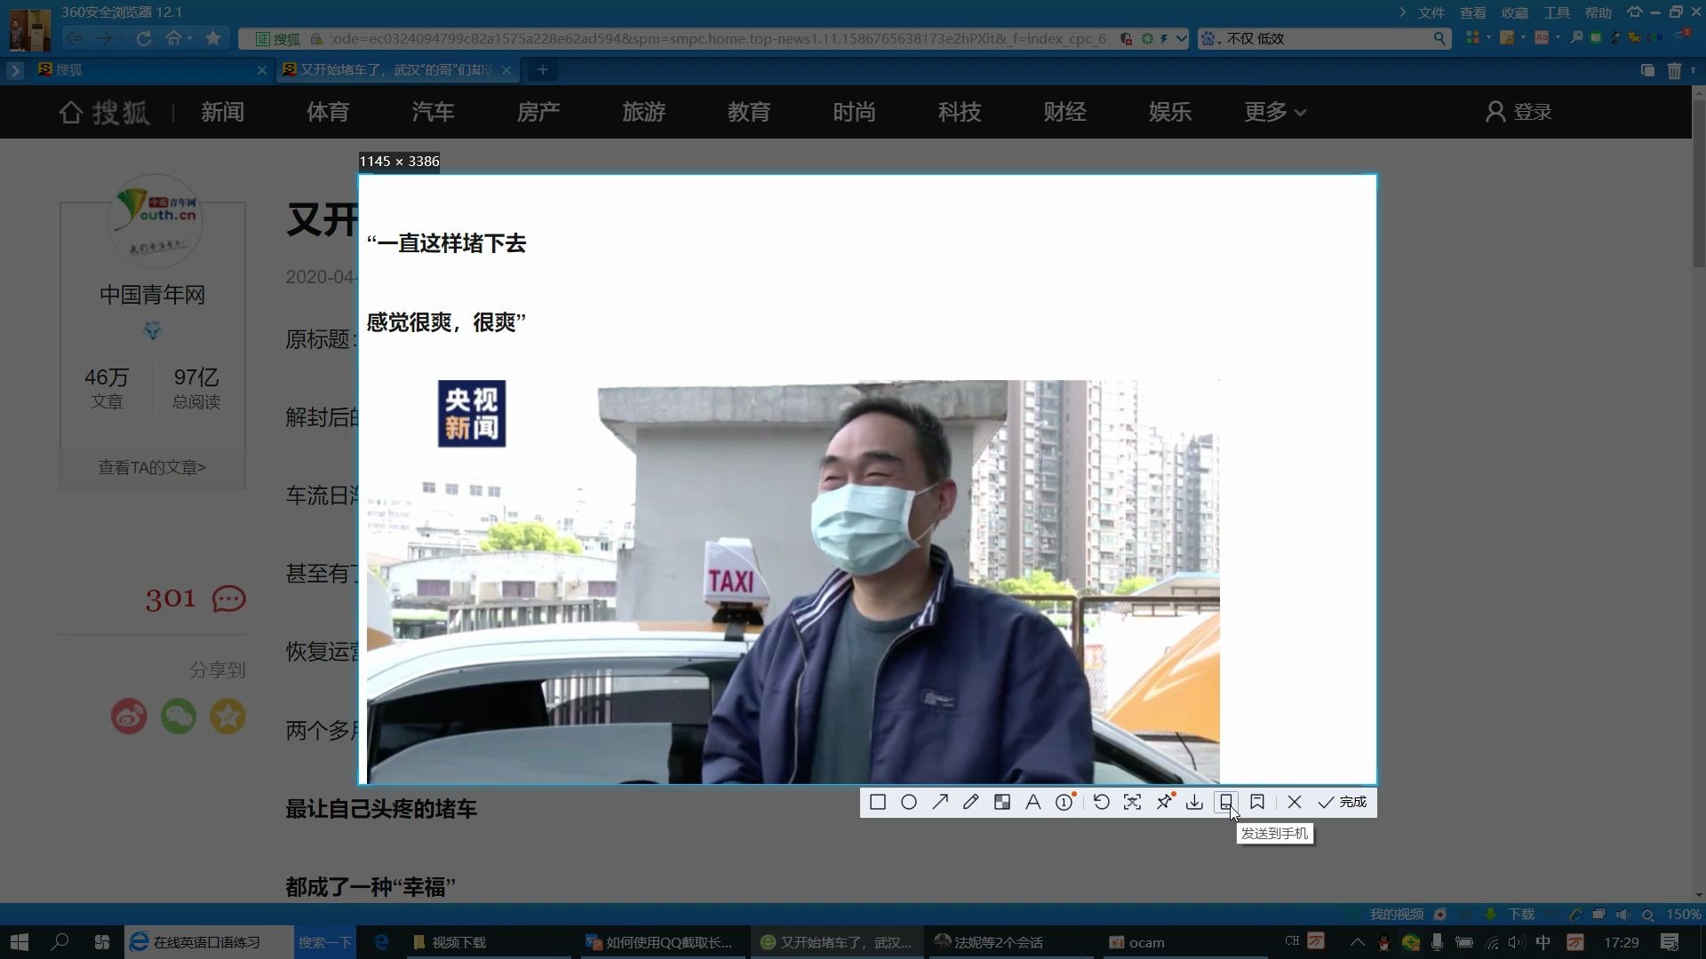Share the article to WeChat
This screenshot has height=959, width=1706.
coord(179,717)
